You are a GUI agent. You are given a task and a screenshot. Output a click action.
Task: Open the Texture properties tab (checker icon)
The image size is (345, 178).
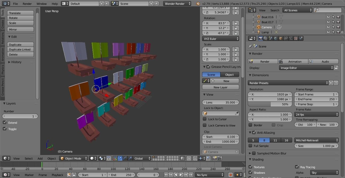296,38
